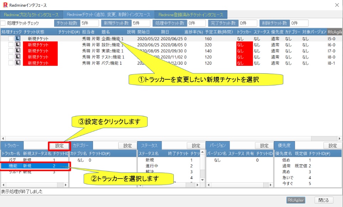Sort by the 開始日 column header

pyautogui.click(x=148, y=32)
